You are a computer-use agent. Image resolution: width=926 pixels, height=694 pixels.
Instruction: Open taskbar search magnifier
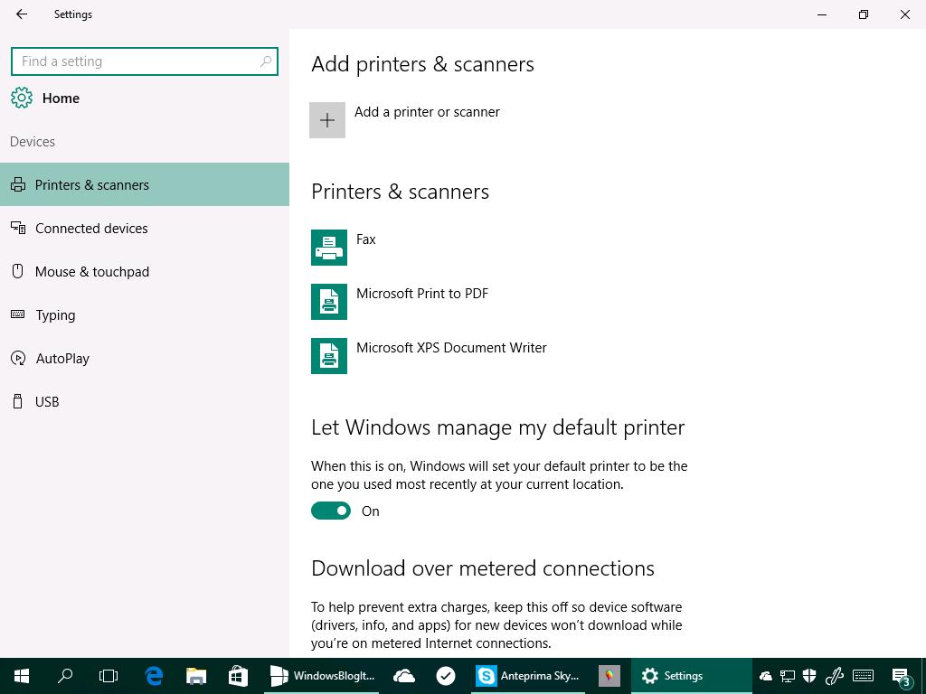[x=65, y=676]
